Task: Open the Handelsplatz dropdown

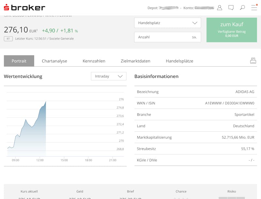Action: tap(167, 23)
